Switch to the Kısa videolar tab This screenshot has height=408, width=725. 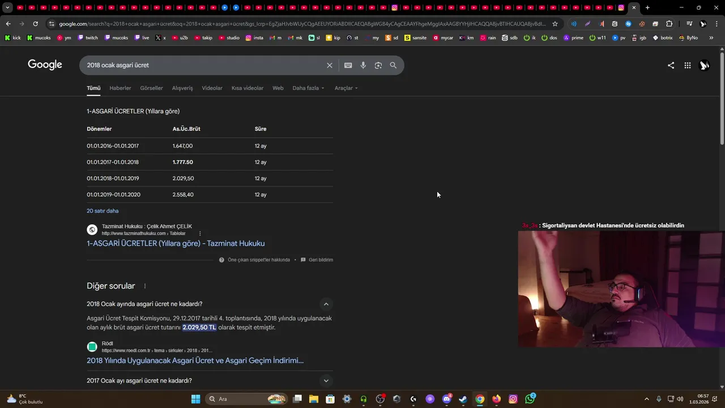(x=248, y=88)
